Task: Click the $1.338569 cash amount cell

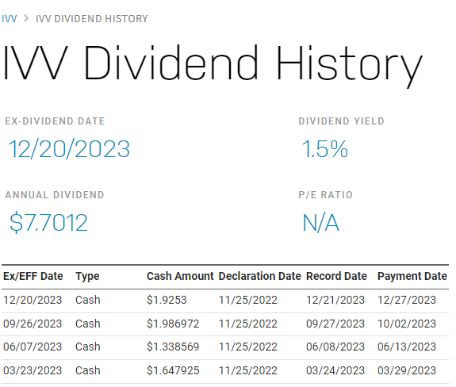Action: (x=173, y=347)
